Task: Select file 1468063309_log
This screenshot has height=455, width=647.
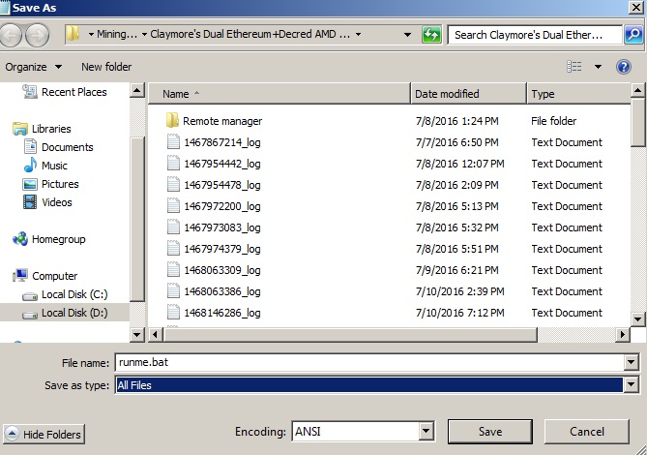Action: [x=222, y=270]
